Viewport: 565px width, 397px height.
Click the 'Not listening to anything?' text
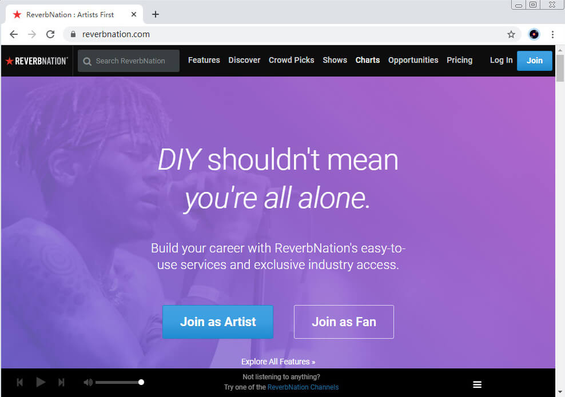(x=281, y=377)
